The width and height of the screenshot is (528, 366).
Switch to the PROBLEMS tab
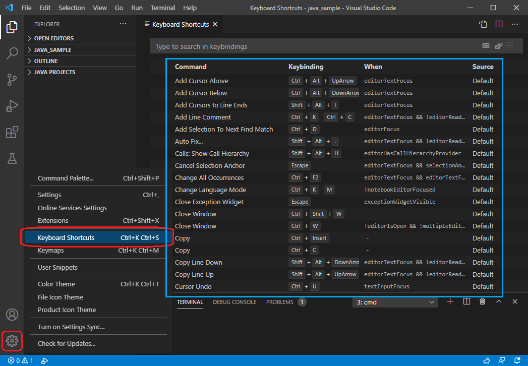pyautogui.click(x=286, y=302)
